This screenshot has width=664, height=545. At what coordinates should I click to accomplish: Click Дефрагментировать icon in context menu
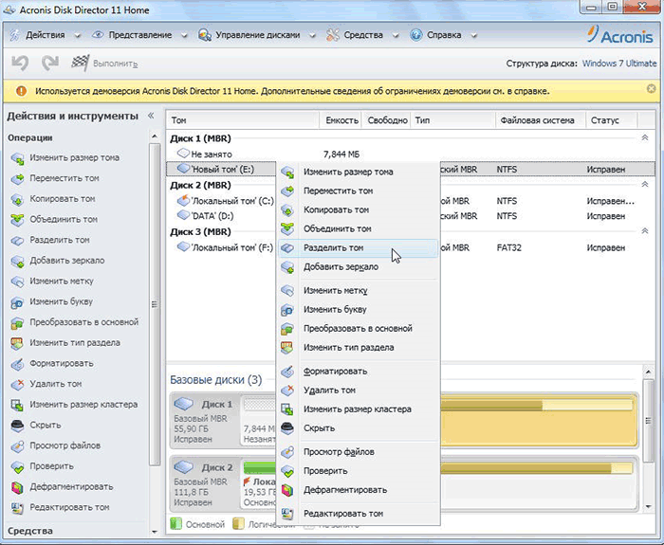click(x=287, y=490)
